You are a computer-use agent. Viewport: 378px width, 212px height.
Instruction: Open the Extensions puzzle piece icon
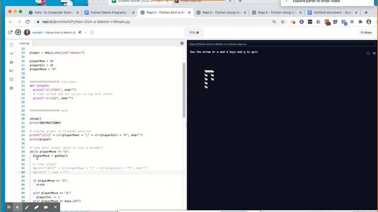coord(360,22)
